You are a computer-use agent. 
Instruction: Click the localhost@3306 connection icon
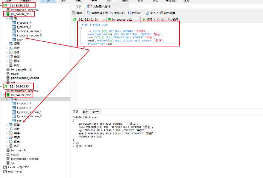click(x=5, y=167)
